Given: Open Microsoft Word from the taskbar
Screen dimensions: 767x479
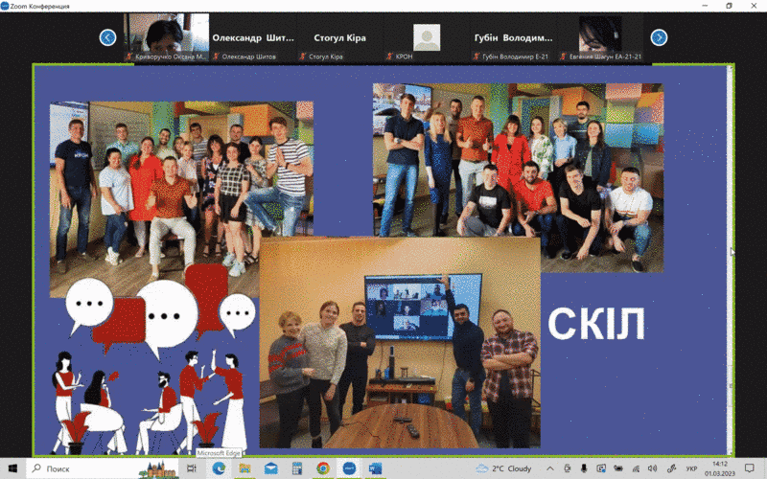Looking at the screenshot, I should coord(375,468).
